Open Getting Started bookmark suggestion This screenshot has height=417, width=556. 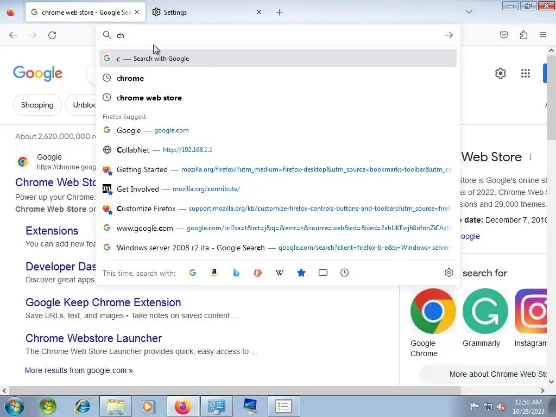(278, 169)
